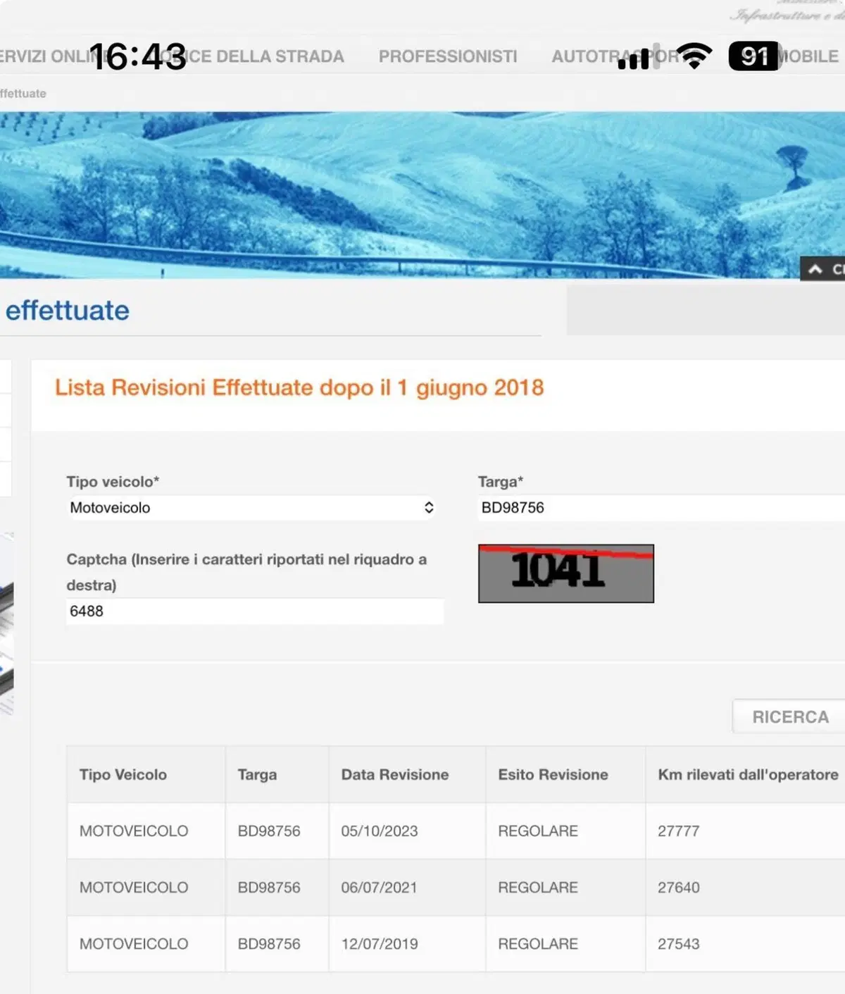
Task: Collapse banner using the up-chevron button
Action: click(822, 269)
